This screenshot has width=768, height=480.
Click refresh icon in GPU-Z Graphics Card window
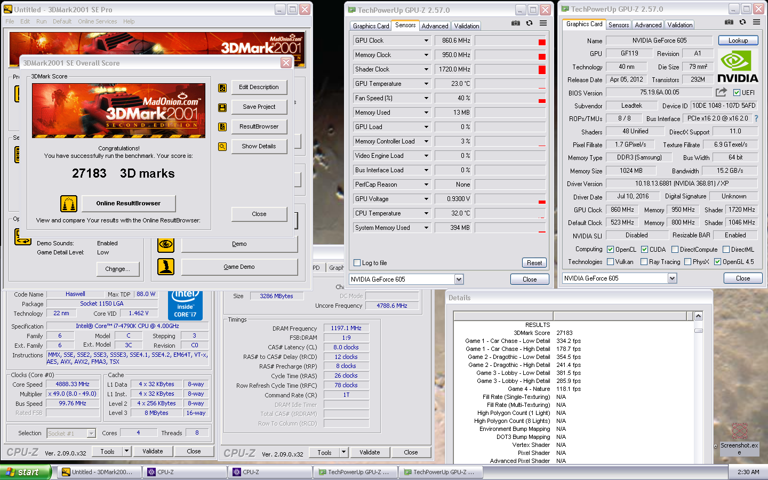[x=742, y=22]
